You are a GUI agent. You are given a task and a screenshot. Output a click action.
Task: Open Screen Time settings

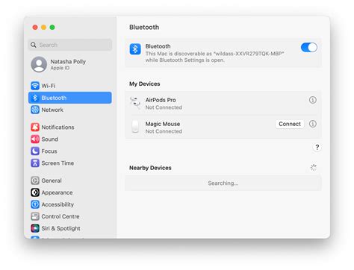pos(70,163)
